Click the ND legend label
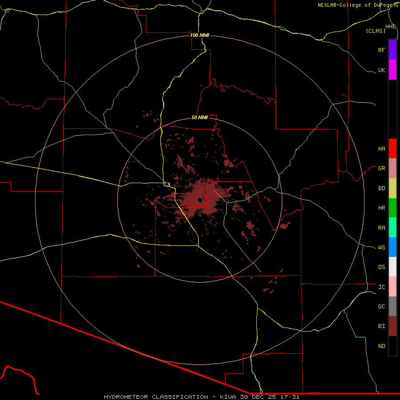This screenshot has width=400, height=400. click(x=381, y=346)
